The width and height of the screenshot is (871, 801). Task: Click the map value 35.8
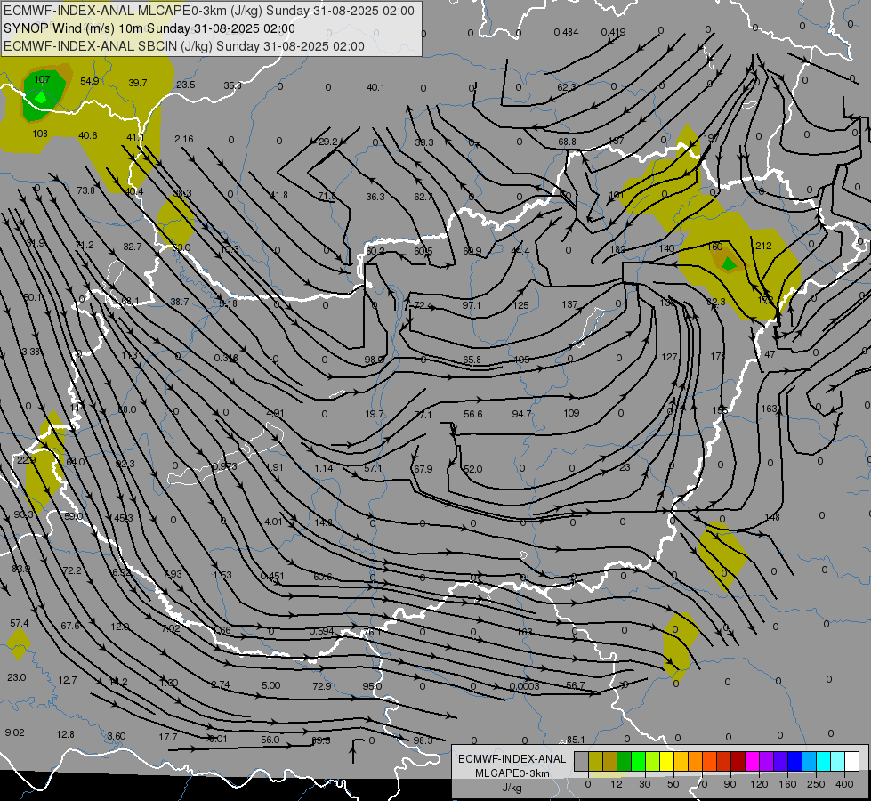(233, 85)
